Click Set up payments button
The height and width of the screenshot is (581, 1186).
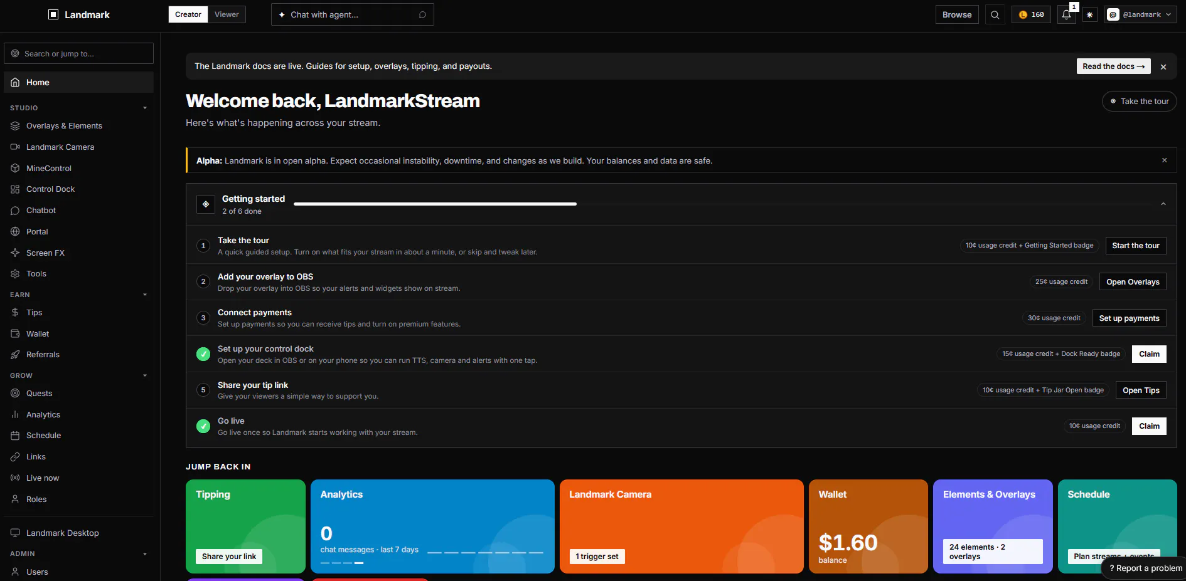[x=1129, y=318]
